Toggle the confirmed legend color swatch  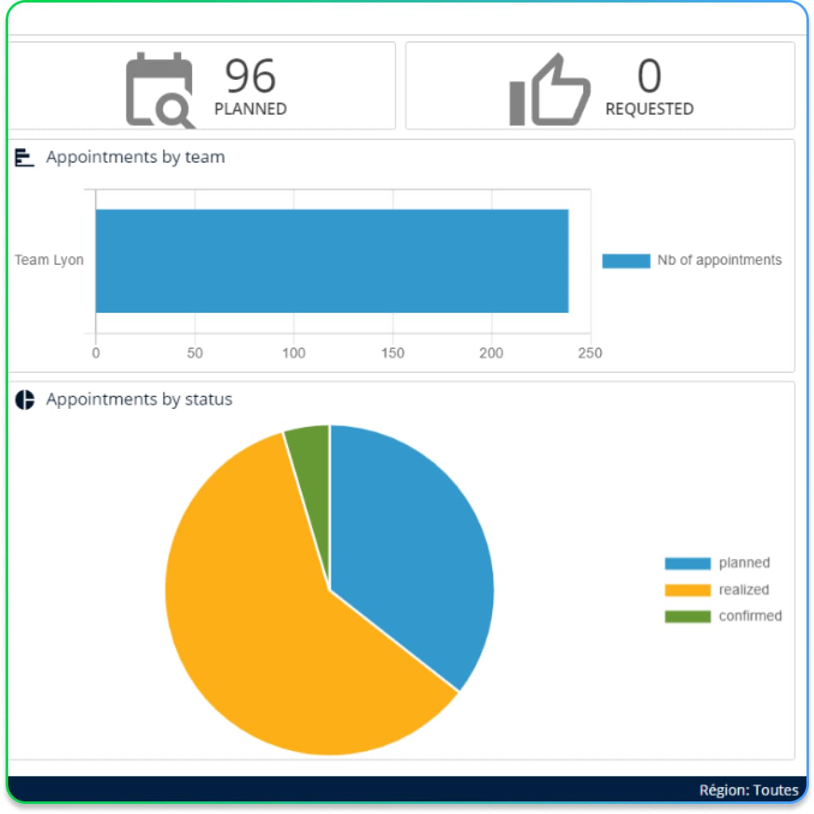pos(687,616)
